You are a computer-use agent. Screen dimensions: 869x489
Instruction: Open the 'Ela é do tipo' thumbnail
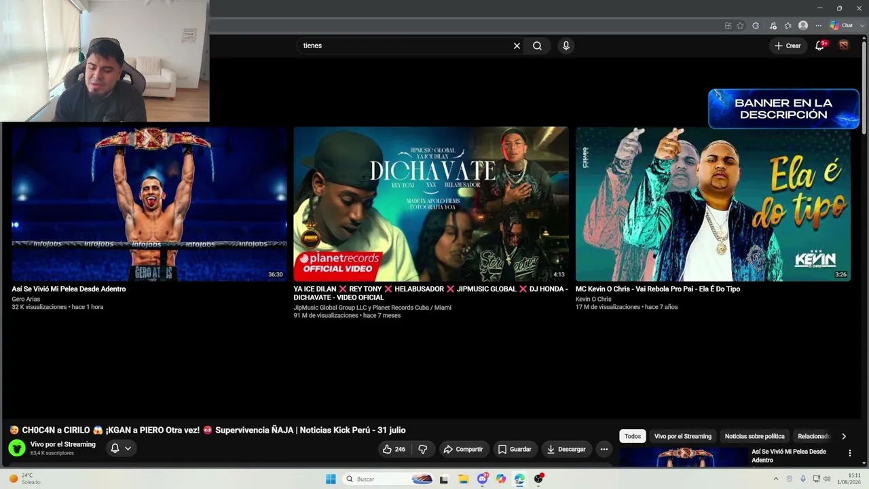(x=713, y=204)
